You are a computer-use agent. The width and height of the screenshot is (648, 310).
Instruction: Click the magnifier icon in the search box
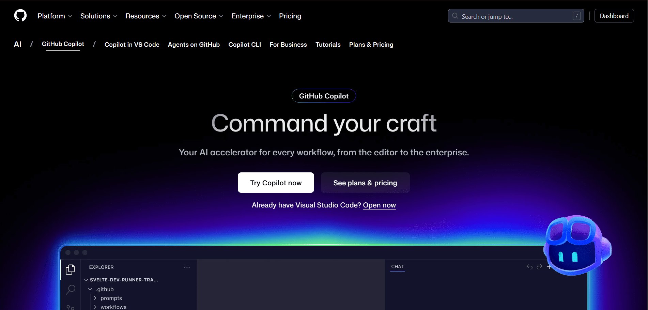click(455, 16)
